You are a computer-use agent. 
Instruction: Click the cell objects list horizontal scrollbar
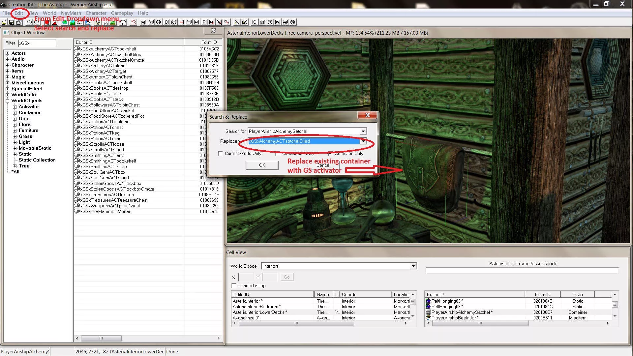click(x=480, y=323)
